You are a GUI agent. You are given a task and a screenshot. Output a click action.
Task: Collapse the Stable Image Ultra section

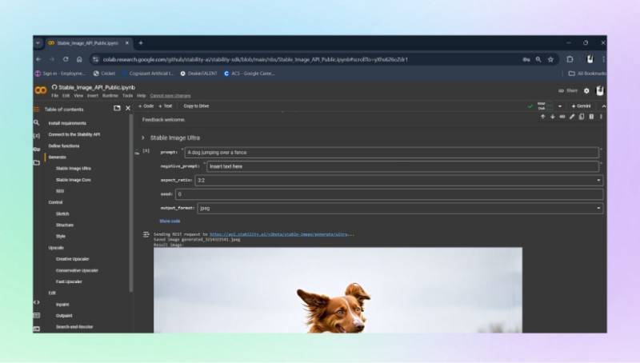tap(143, 138)
